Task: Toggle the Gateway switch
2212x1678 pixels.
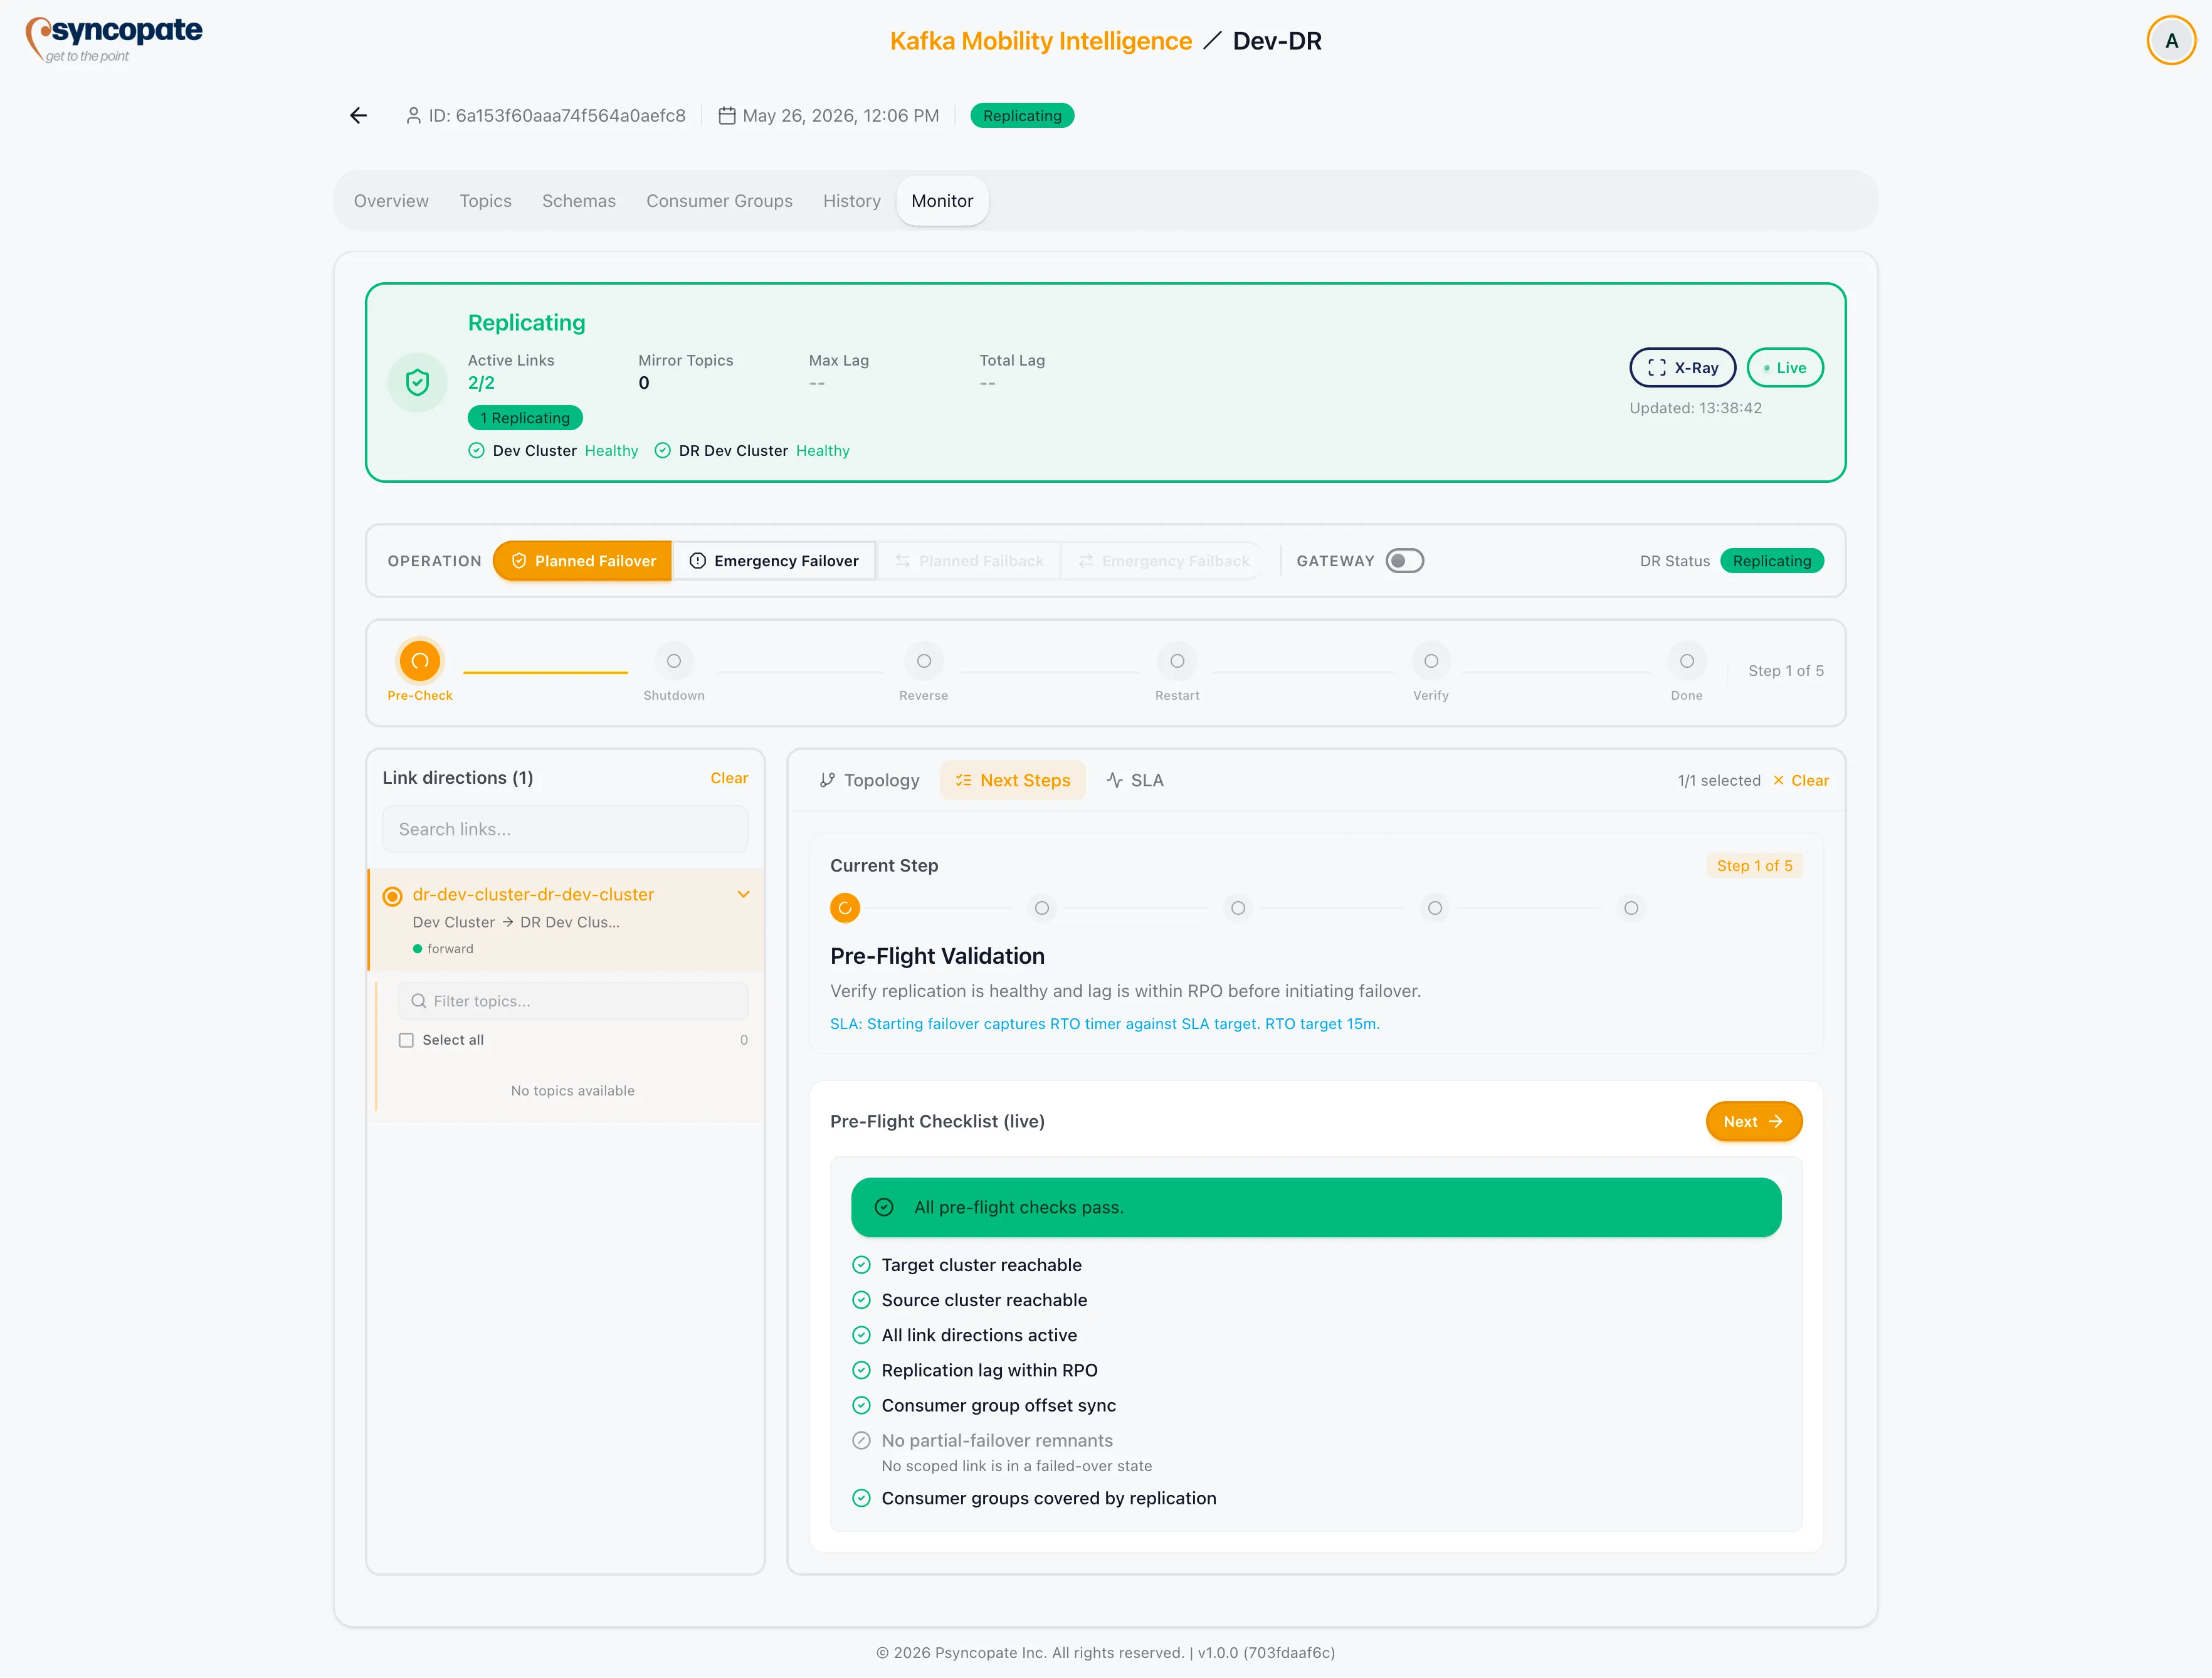Action: point(1404,561)
